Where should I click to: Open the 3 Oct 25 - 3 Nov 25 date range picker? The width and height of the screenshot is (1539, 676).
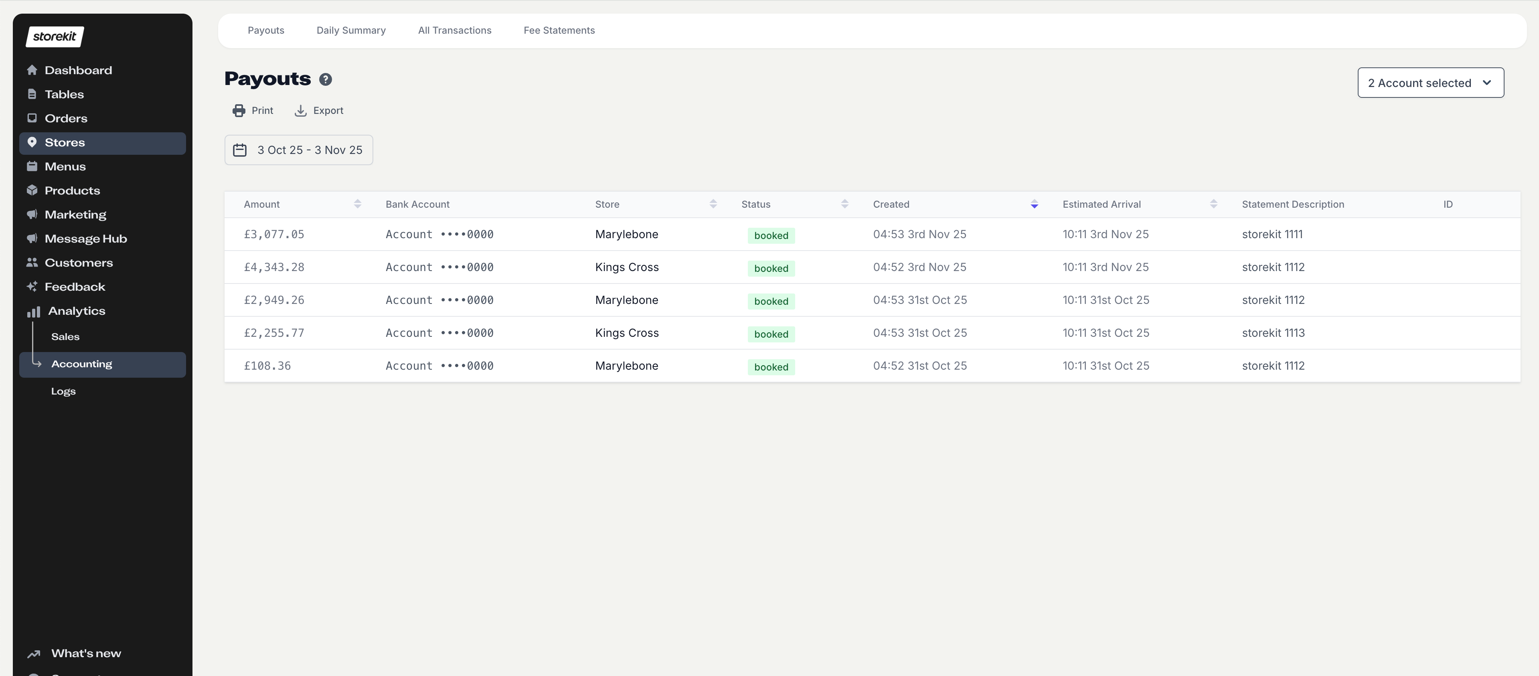299,150
